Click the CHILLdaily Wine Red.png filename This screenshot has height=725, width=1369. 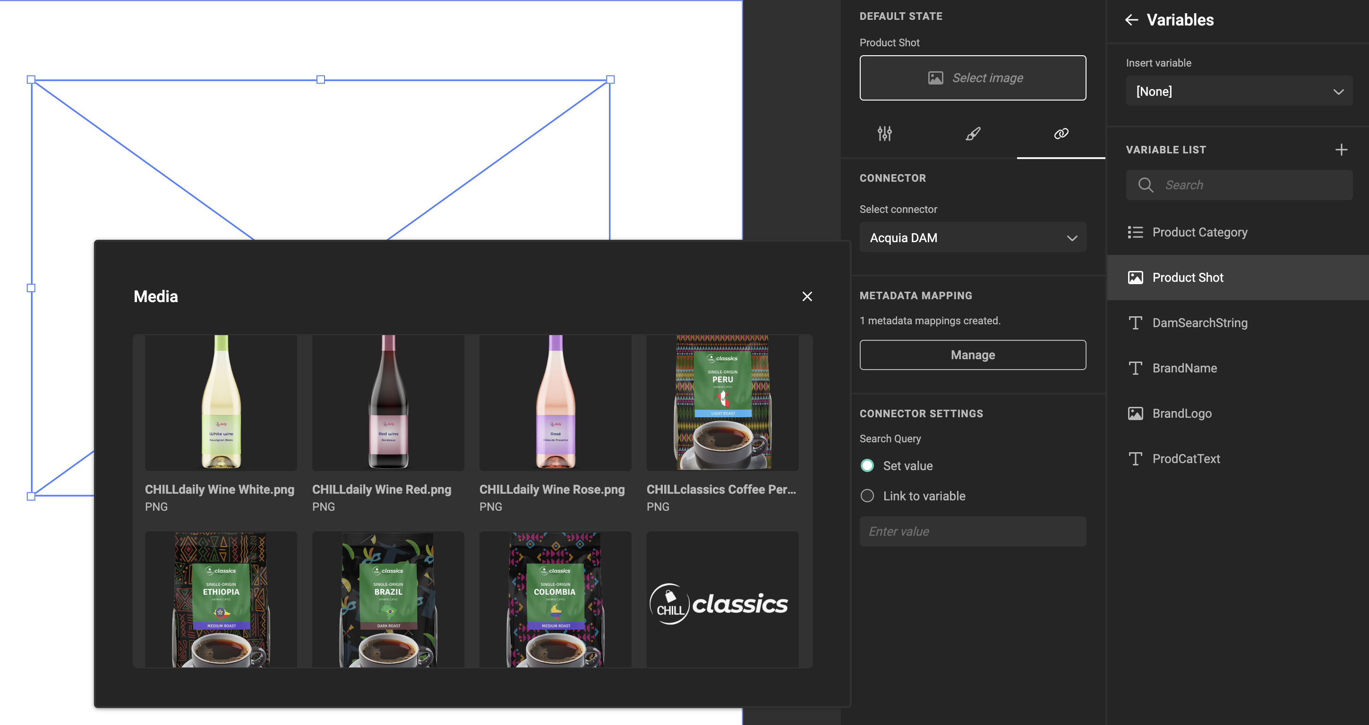tap(382, 489)
